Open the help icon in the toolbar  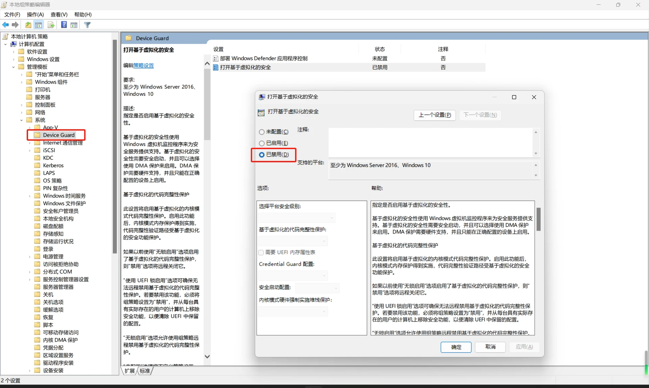click(64, 25)
